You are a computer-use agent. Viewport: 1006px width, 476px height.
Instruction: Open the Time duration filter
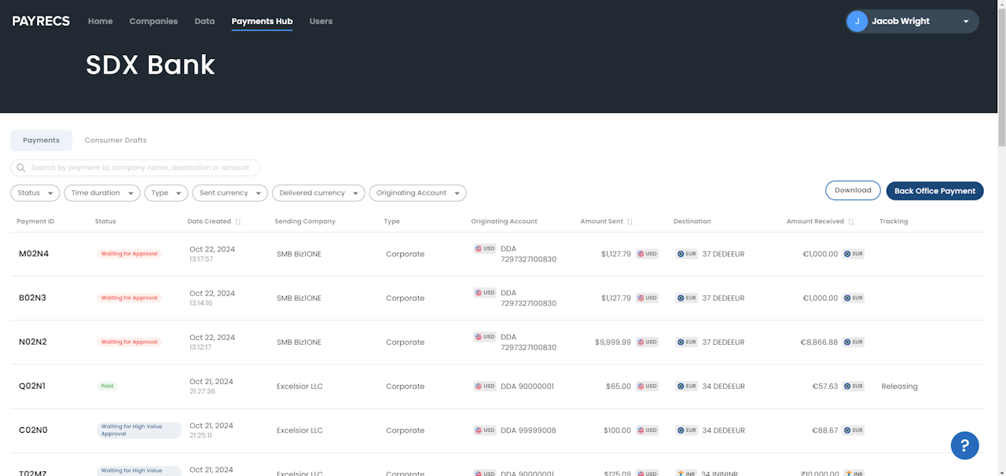click(102, 192)
